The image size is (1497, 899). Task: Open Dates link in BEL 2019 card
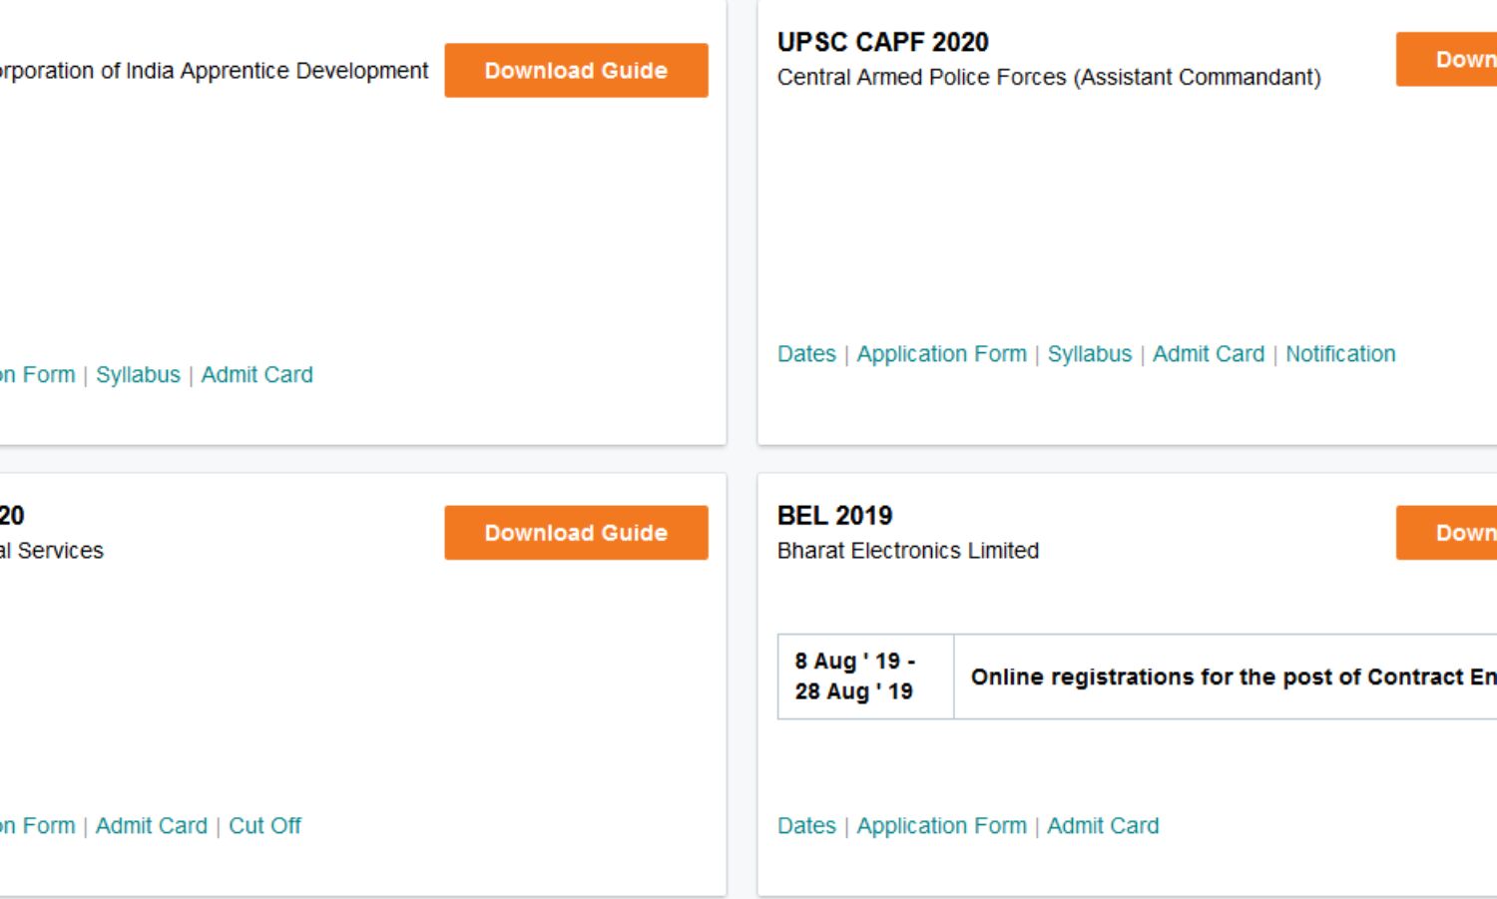806,826
